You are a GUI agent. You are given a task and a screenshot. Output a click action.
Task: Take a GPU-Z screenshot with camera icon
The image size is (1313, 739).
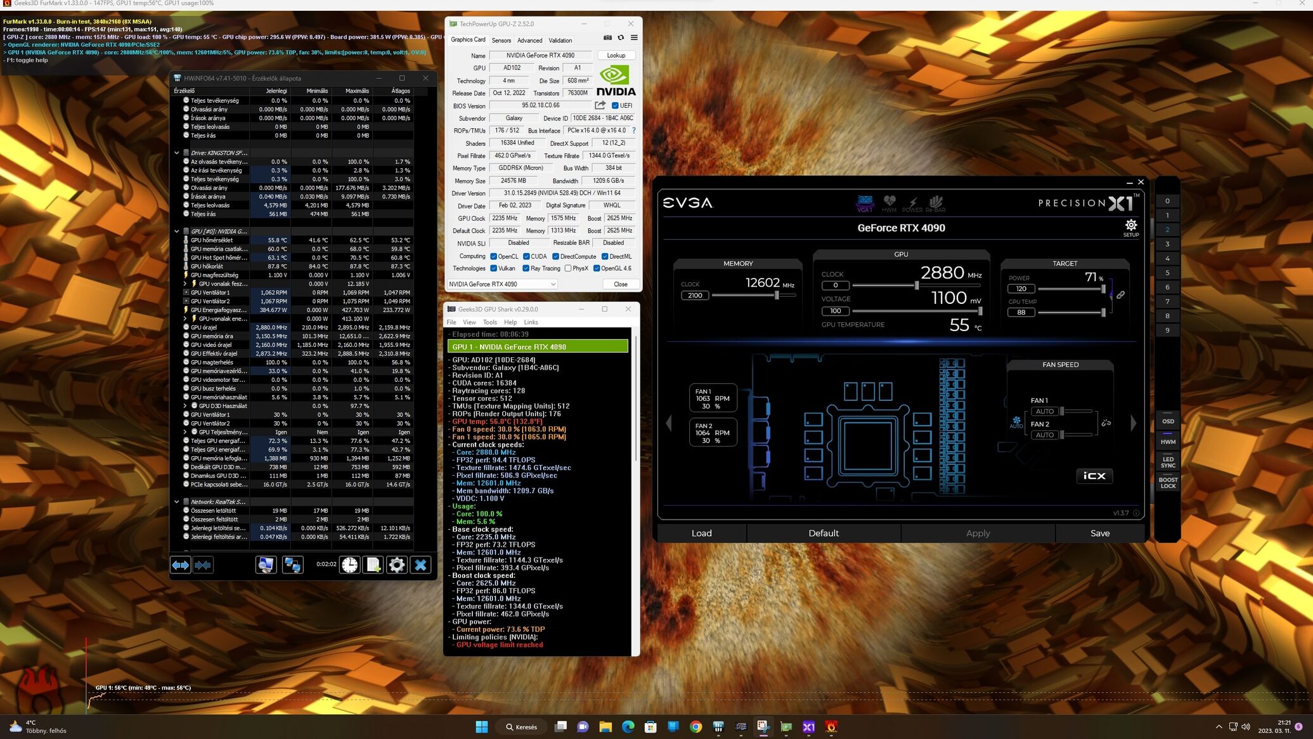click(607, 38)
